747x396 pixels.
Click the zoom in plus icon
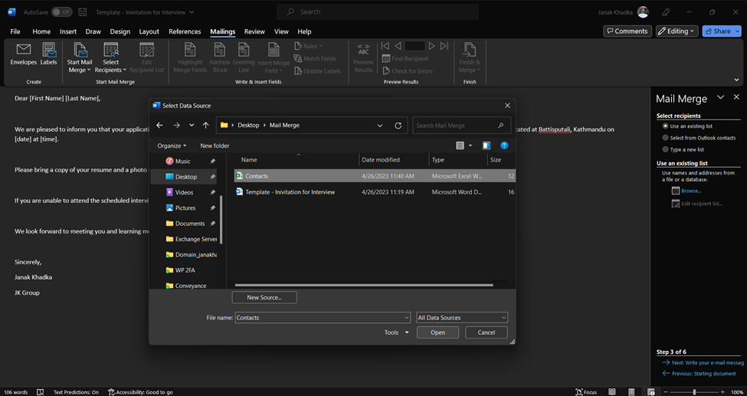[x=724, y=392]
